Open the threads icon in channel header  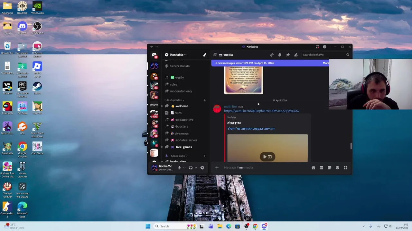pos(272,55)
